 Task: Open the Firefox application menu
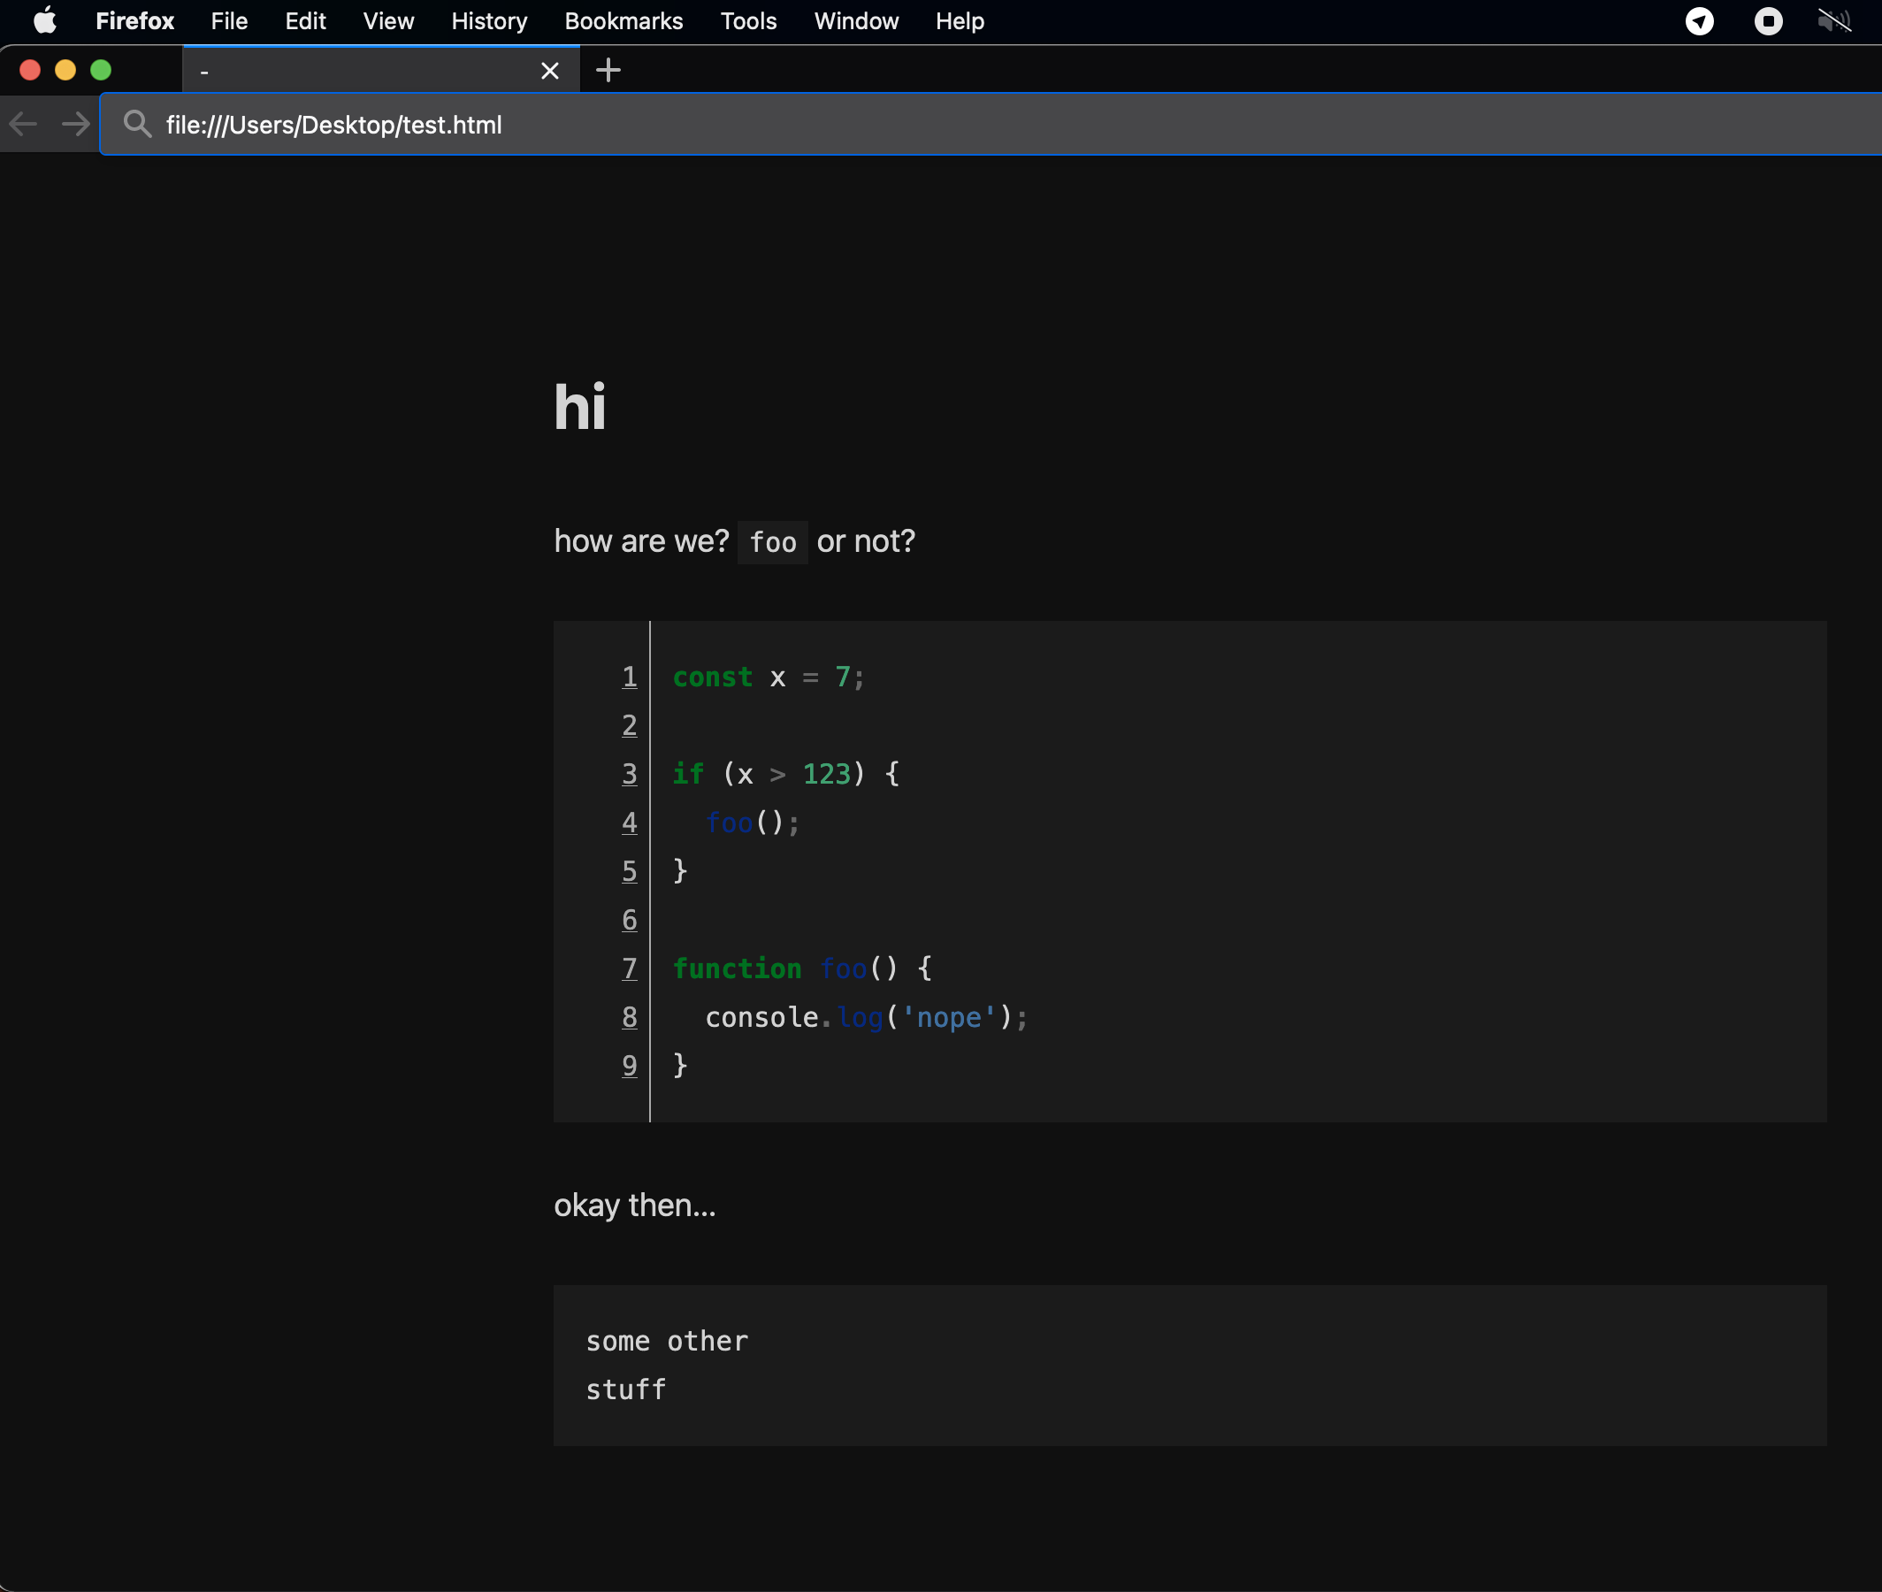coord(134,20)
